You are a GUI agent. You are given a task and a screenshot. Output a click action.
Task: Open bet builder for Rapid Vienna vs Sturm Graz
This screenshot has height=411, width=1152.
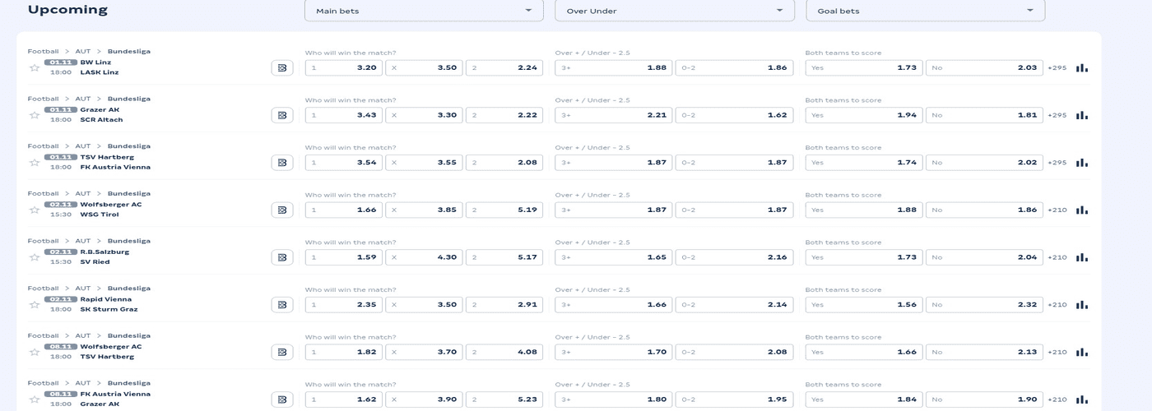coord(282,304)
